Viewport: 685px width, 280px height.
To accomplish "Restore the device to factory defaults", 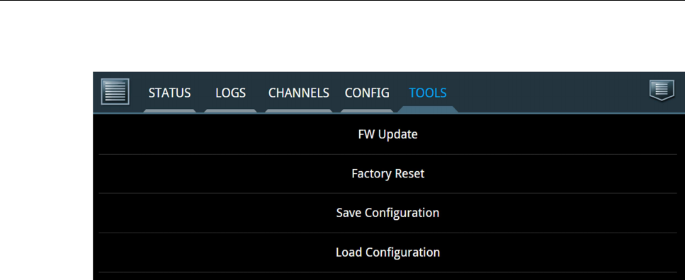I will (x=388, y=173).
